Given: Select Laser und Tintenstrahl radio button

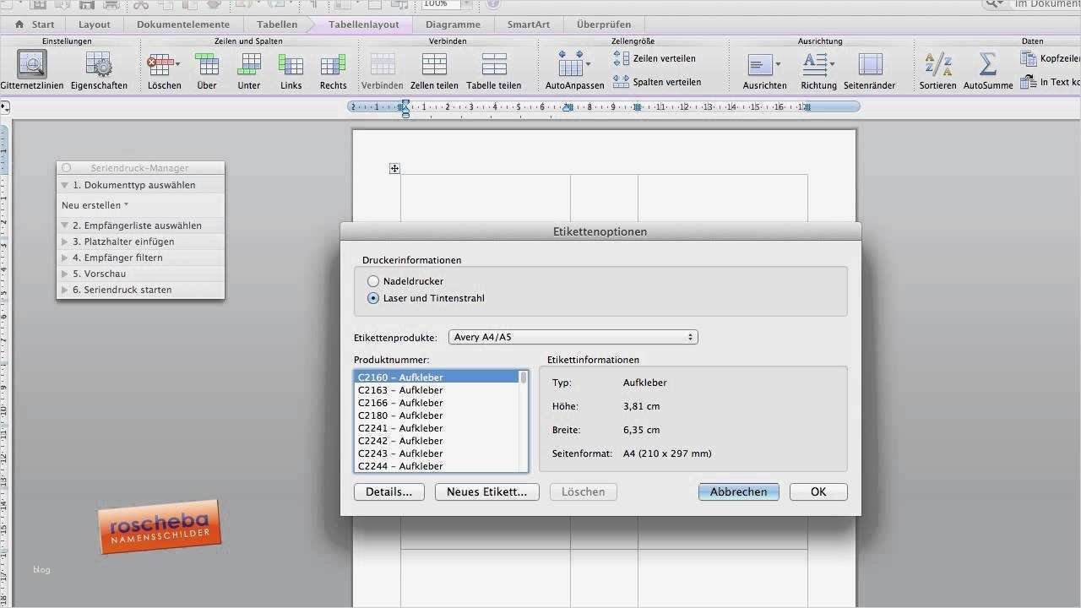Looking at the screenshot, I should (x=373, y=298).
